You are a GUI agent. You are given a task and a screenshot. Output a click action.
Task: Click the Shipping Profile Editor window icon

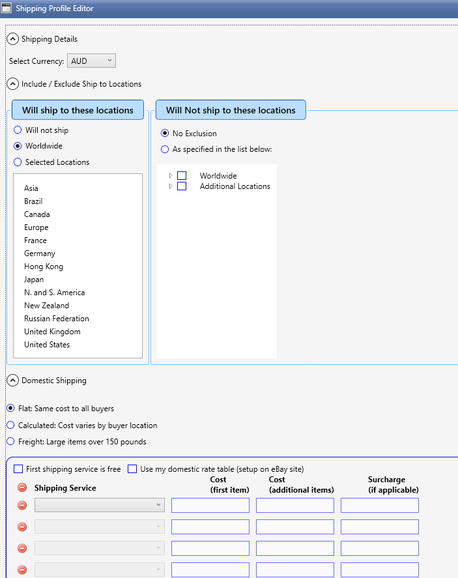pos(7,8)
